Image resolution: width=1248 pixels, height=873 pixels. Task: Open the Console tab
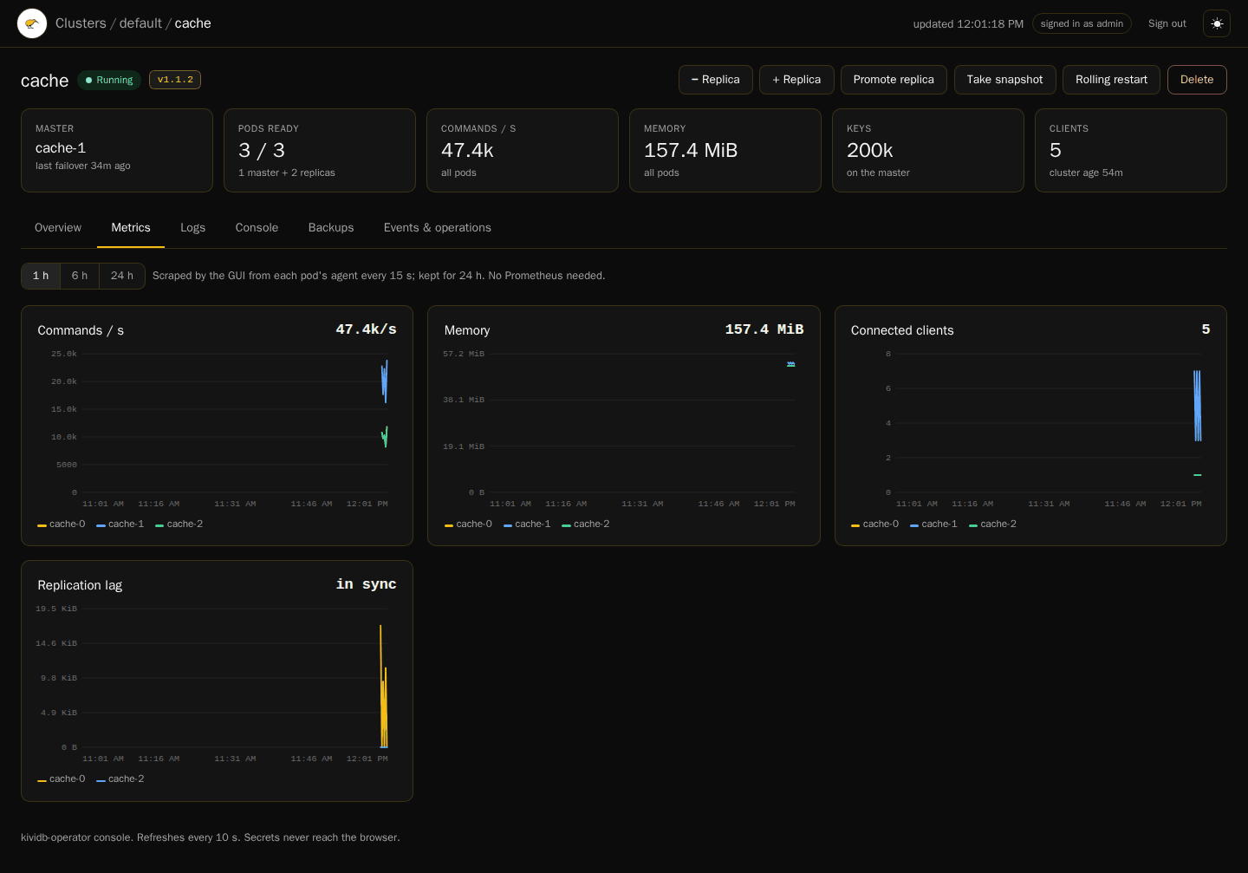257,228
